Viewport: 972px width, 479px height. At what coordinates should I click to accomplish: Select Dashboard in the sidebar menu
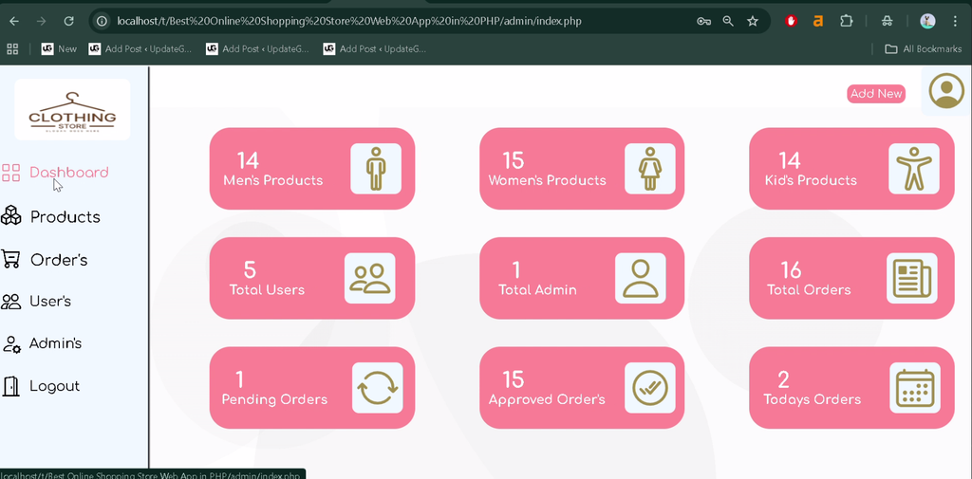point(68,173)
